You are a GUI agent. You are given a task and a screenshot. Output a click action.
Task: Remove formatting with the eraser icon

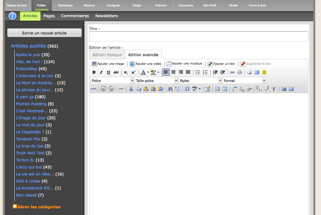[x=250, y=72]
